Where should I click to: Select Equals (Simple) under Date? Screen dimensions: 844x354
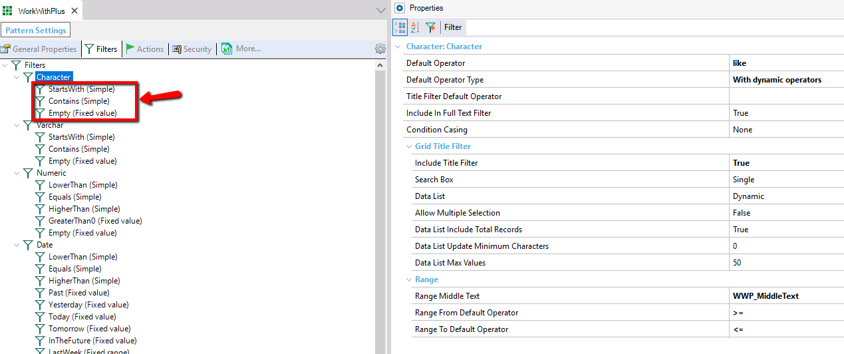pyautogui.click(x=75, y=269)
